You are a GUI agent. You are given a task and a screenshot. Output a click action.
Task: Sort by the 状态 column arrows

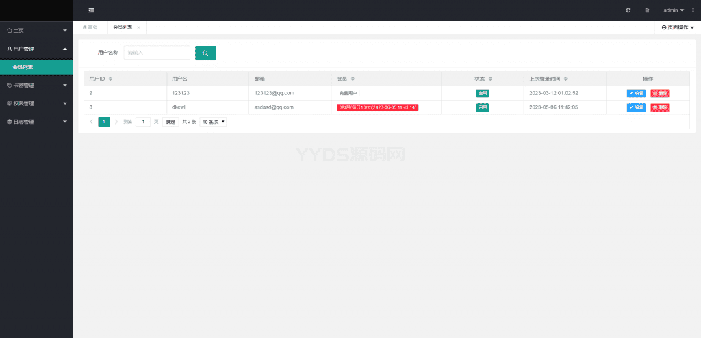tap(490, 79)
